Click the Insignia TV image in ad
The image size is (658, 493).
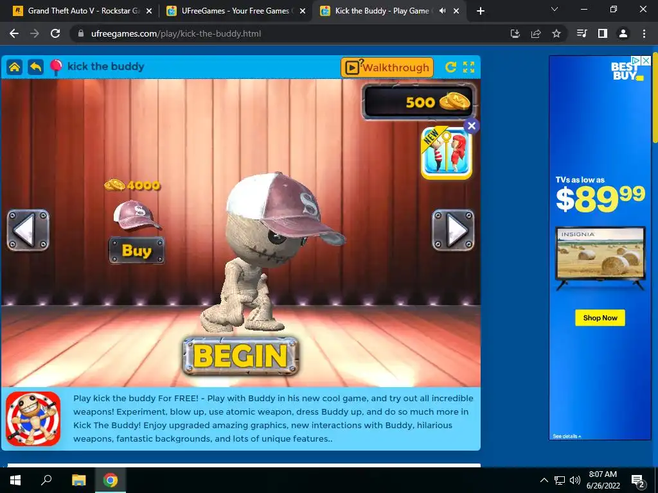[600, 257]
